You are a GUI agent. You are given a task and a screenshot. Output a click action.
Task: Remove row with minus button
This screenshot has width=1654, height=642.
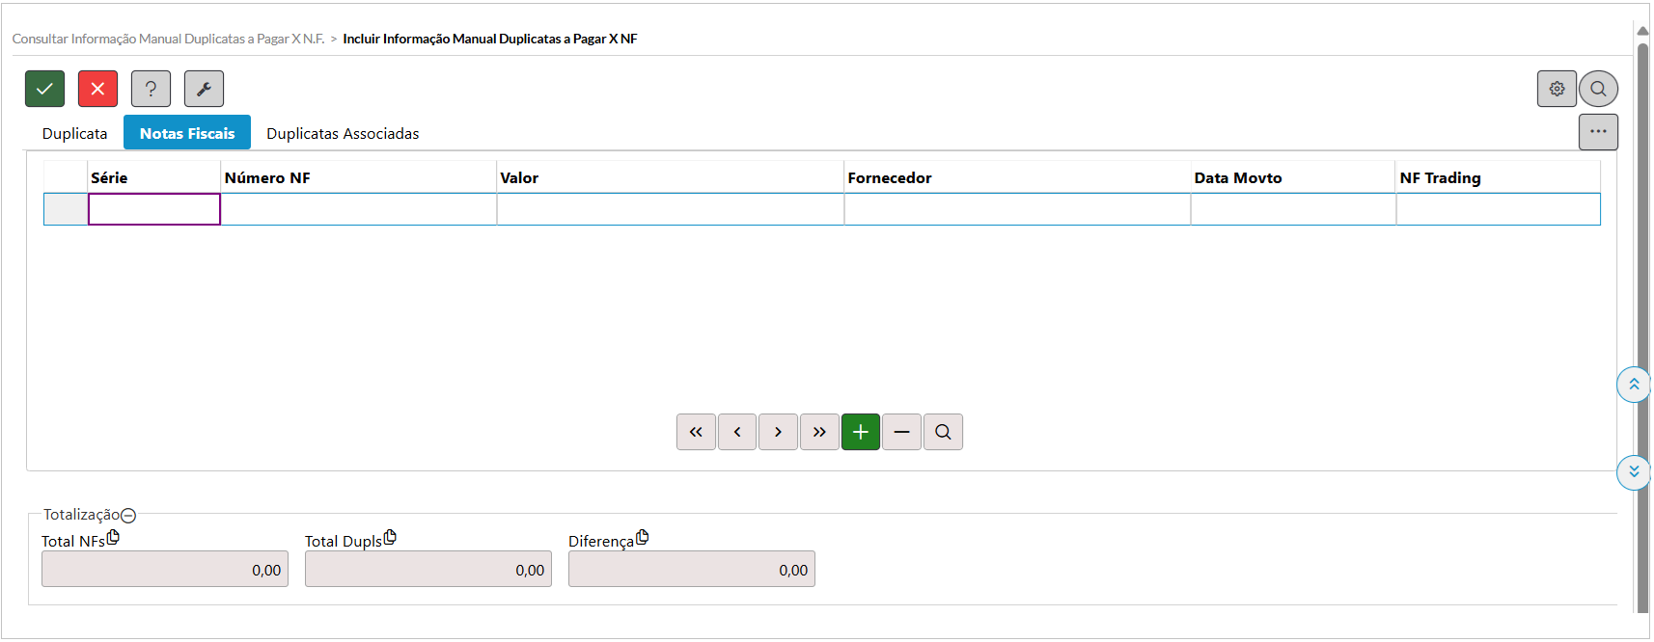901,432
